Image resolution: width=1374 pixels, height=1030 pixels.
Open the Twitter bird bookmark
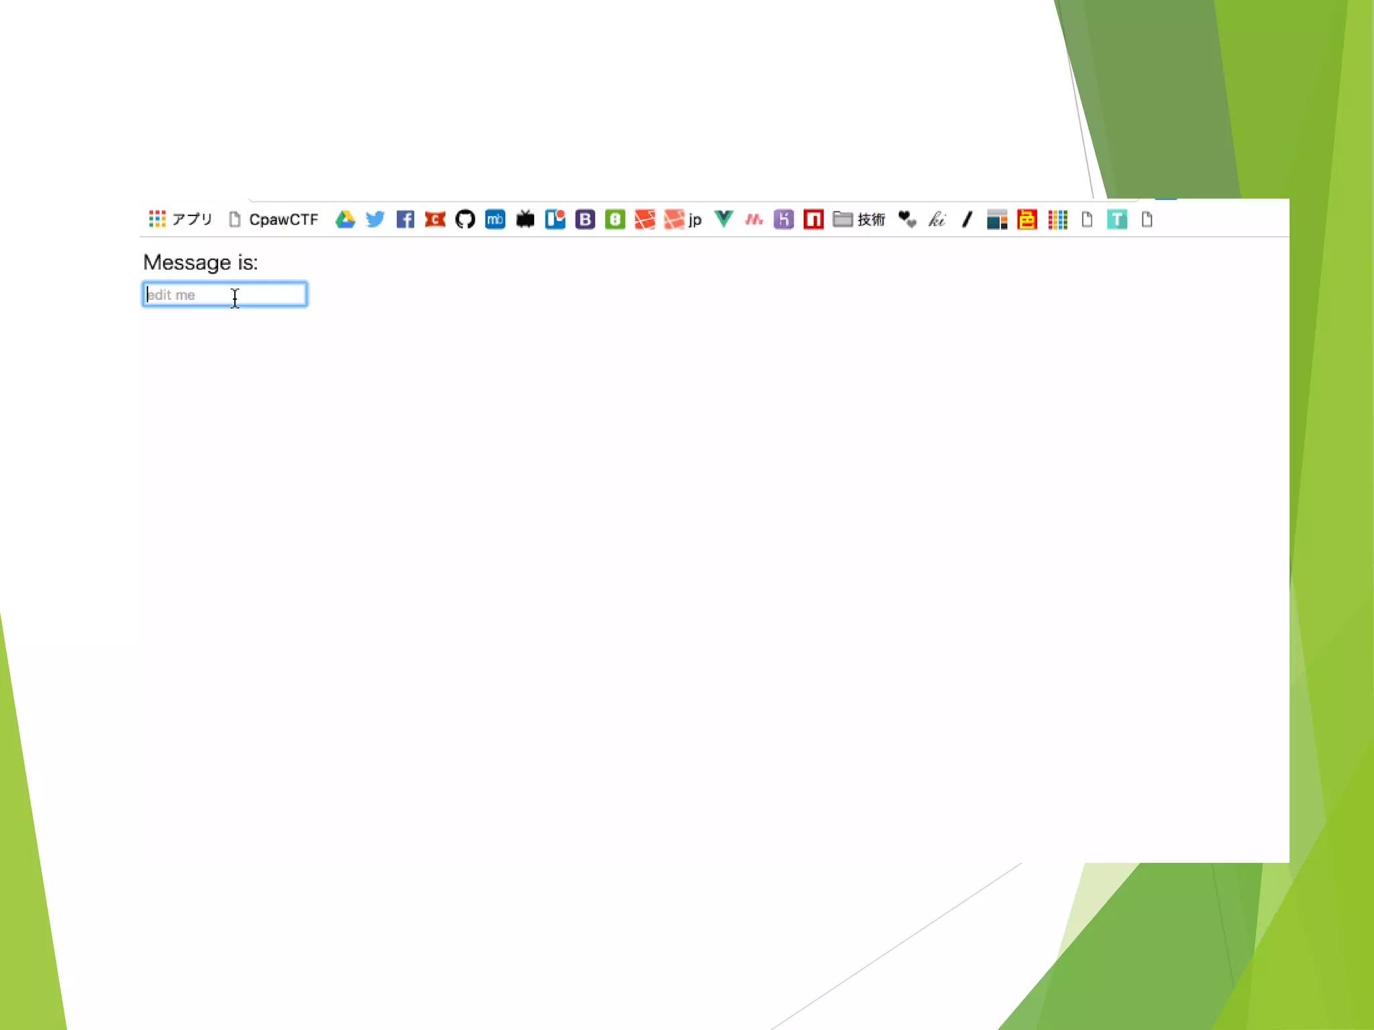(375, 219)
